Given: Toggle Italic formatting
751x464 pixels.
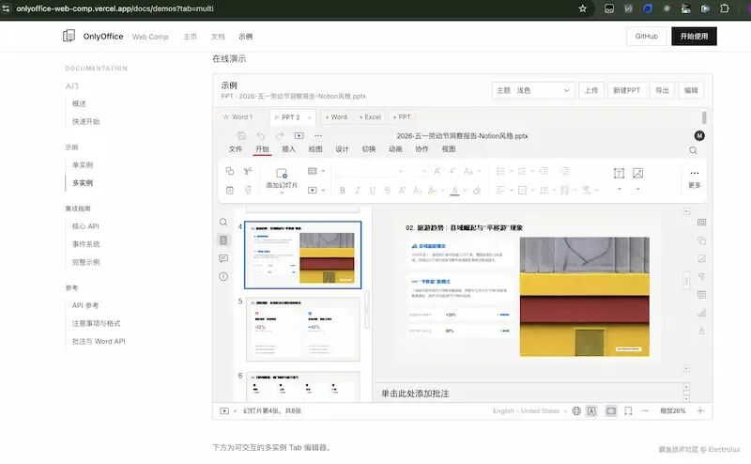Looking at the screenshot, I should [x=358, y=191].
